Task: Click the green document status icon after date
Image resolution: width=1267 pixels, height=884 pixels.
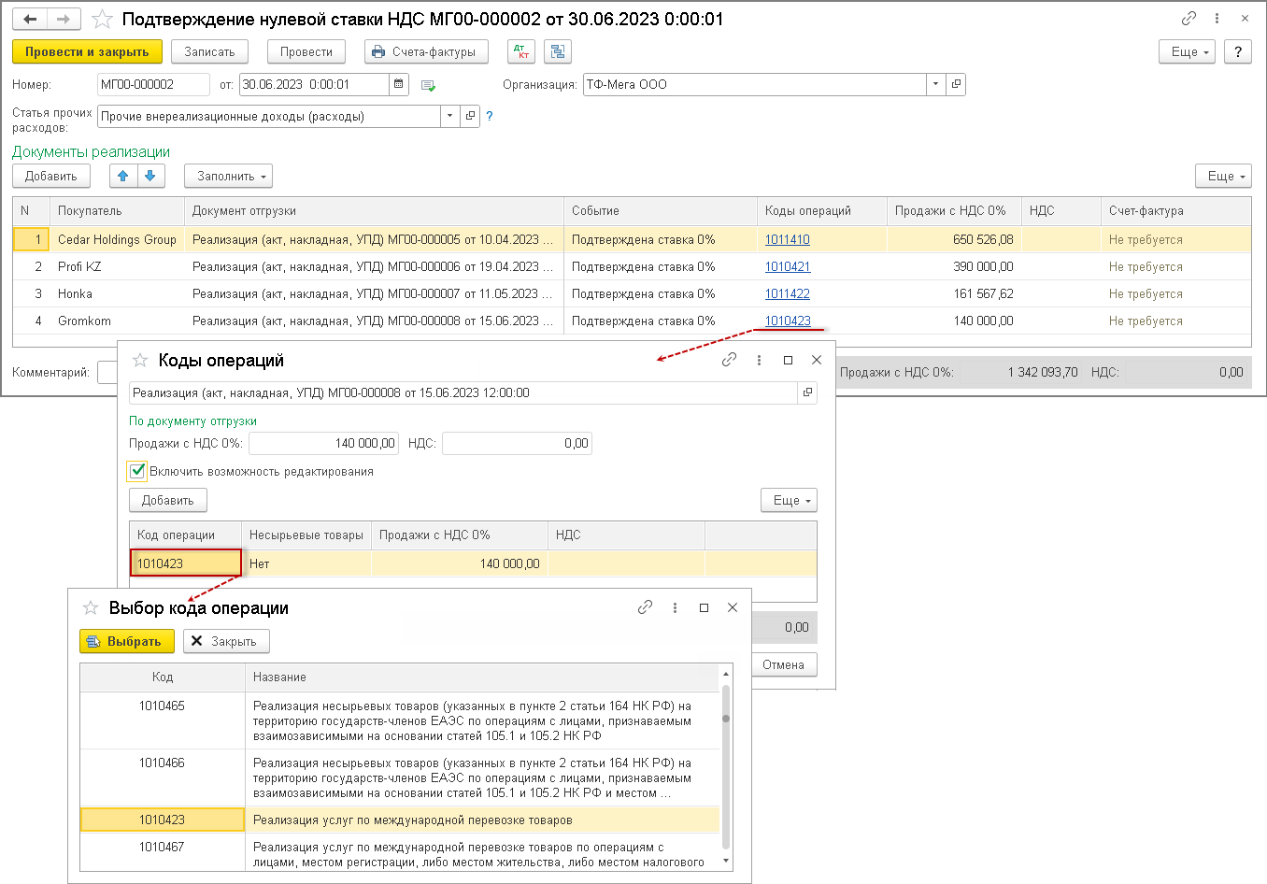Action: (x=428, y=85)
